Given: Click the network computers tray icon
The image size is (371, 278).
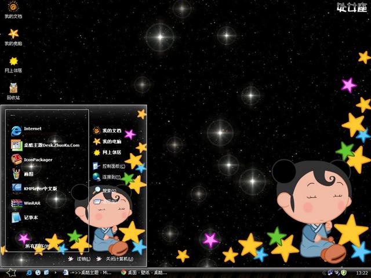Looking at the screenshot, I should 330,273.
